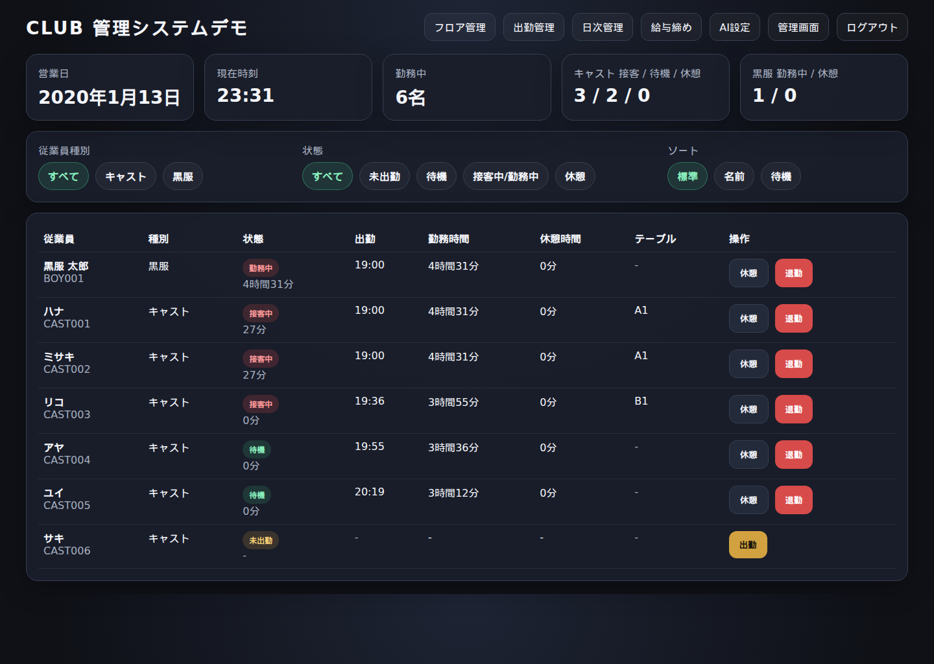
Task: Click the 勤務中 6名 summary card
Action: 467,87
